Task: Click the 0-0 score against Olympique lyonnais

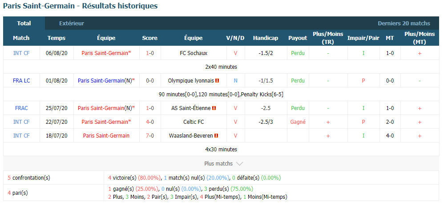Action: tap(150, 81)
